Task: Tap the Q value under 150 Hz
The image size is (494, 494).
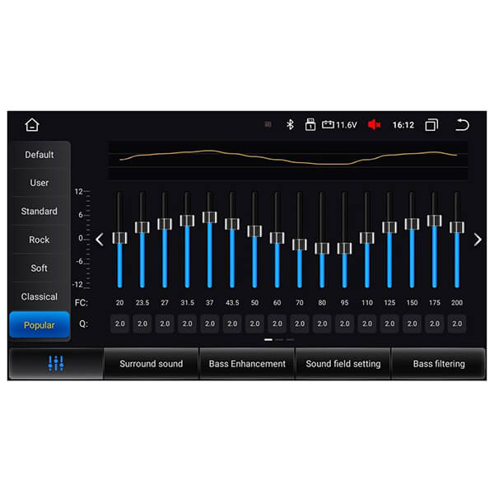Action: (x=412, y=324)
